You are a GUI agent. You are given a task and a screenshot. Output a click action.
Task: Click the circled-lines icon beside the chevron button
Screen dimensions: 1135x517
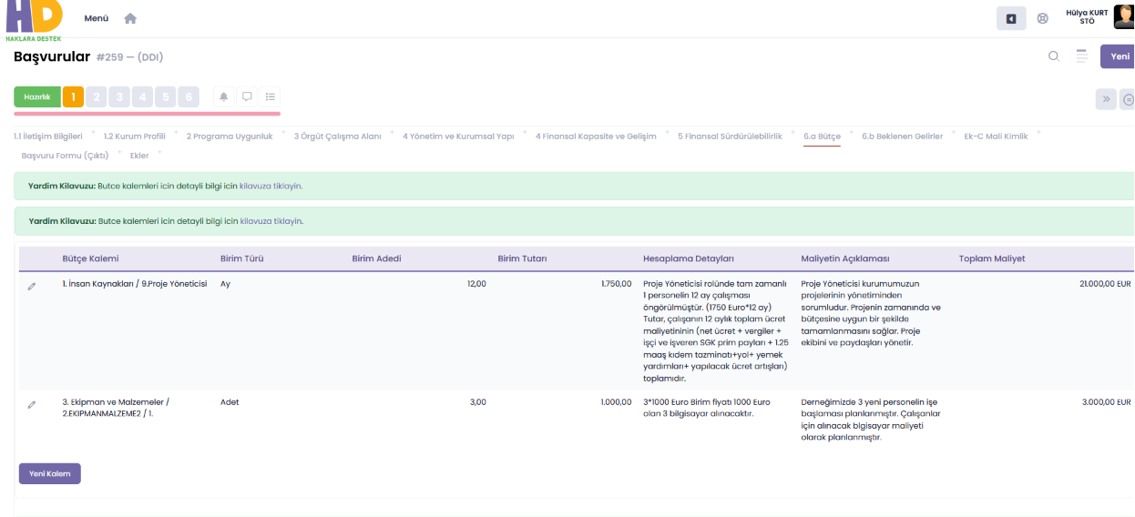(1129, 99)
